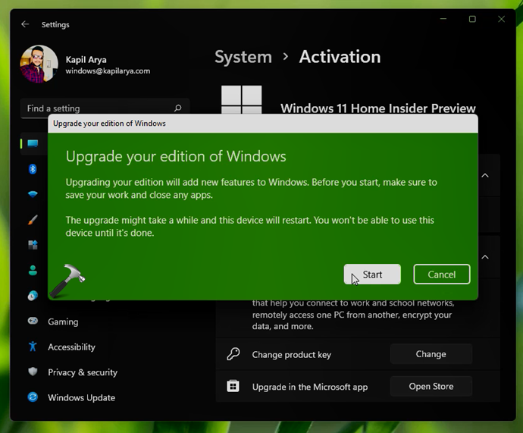523x433 pixels.
Task: Select the System monitor icon in sidebar
Action: click(33, 143)
